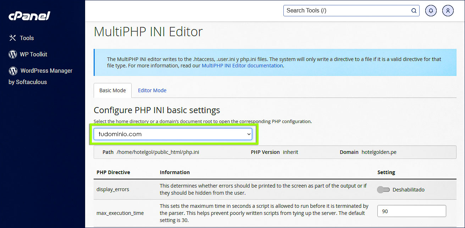Click the search magnifying glass icon

(414, 10)
